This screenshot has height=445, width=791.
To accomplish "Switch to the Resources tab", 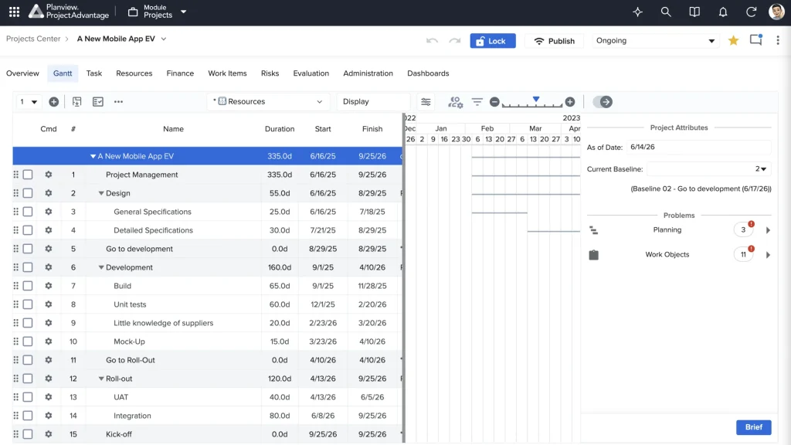I will pos(134,73).
